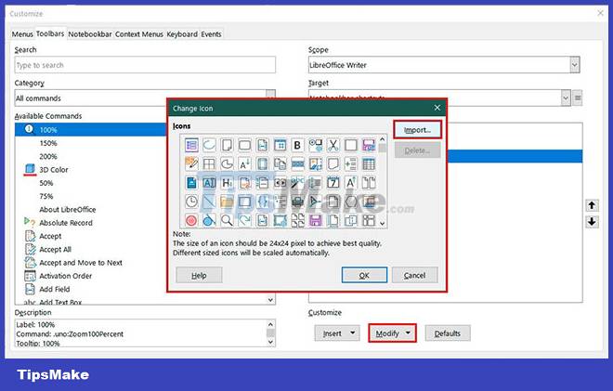The height and width of the screenshot is (391, 613).
Task: Select Accept and Move to Next command
Action: pyautogui.click(x=81, y=263)
